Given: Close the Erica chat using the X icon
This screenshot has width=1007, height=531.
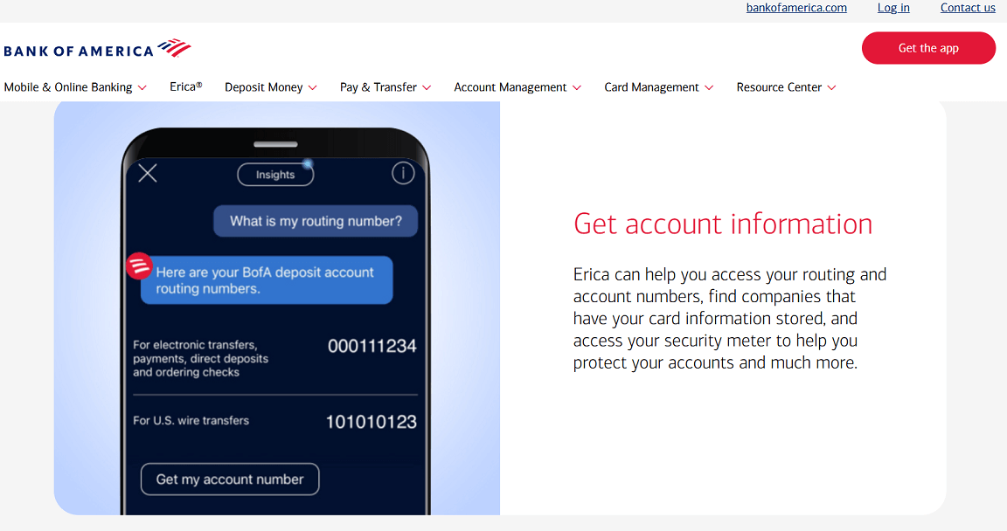Looking at the screenshot, I should tap(147, 173).
